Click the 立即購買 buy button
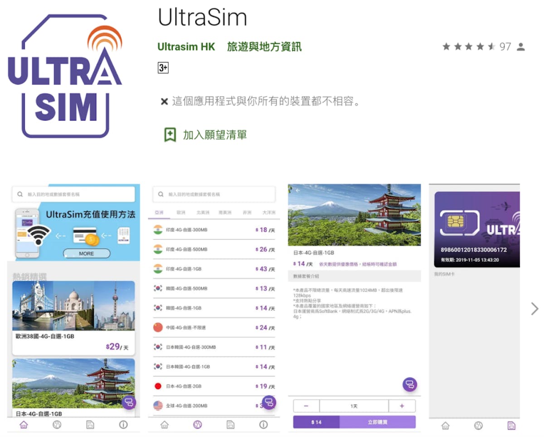The width and height of the screenshot is (544, 437). pos(377,422)
